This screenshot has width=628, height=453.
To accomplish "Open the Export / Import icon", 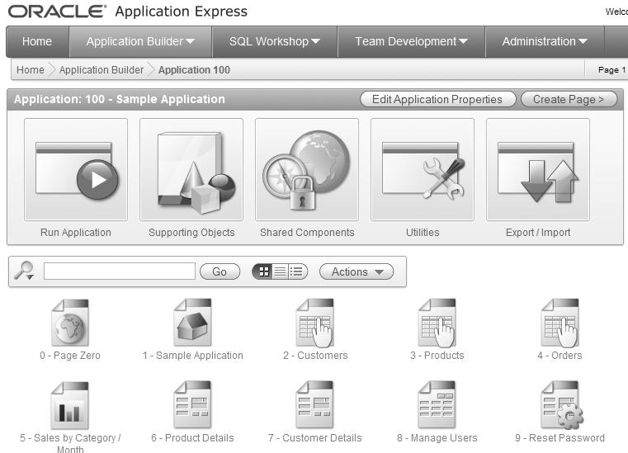I will (538, 169).
